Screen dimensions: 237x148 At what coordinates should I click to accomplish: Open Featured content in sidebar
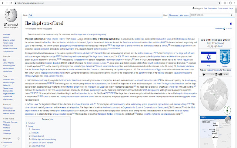9,40
